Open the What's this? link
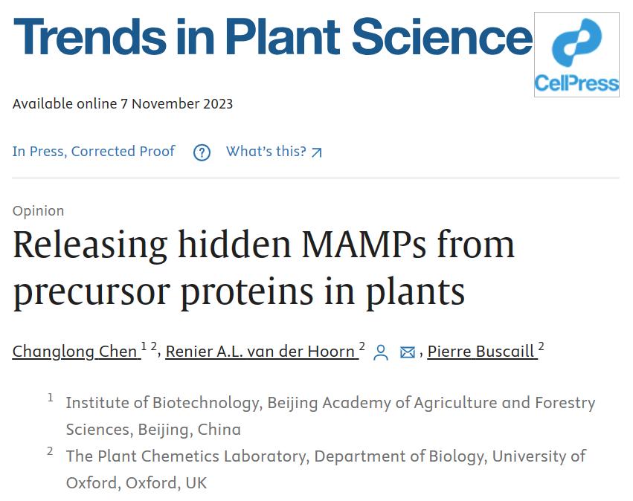 point(266,152)
